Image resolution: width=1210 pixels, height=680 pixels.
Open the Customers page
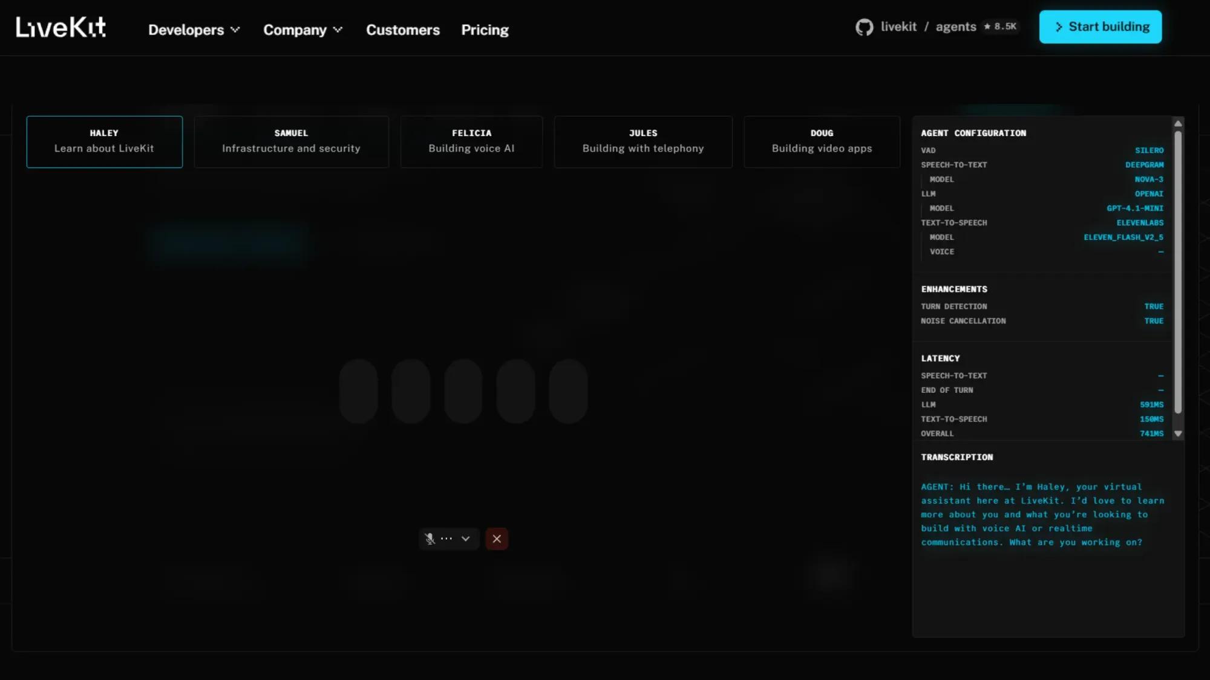(x=402, y=30)
